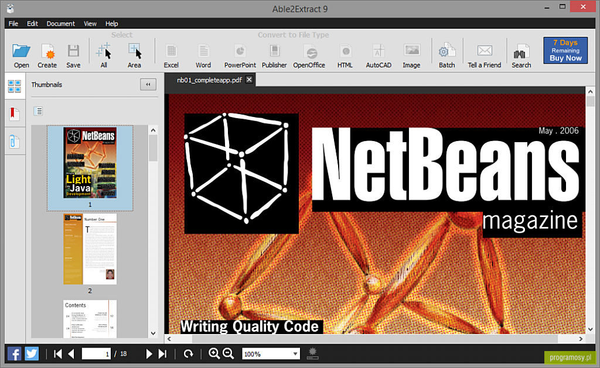Image resolution: width=600 pixels, height=368 pixels.
Task: Convert to Publisher icon
Action: (274, 51)
